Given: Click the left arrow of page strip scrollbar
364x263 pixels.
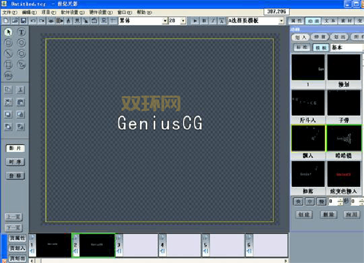Looking at the screenshot, I should pos(32,261).
